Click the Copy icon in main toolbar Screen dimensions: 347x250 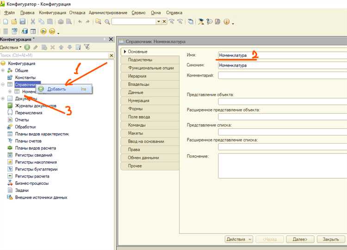(x=41, y=21)
